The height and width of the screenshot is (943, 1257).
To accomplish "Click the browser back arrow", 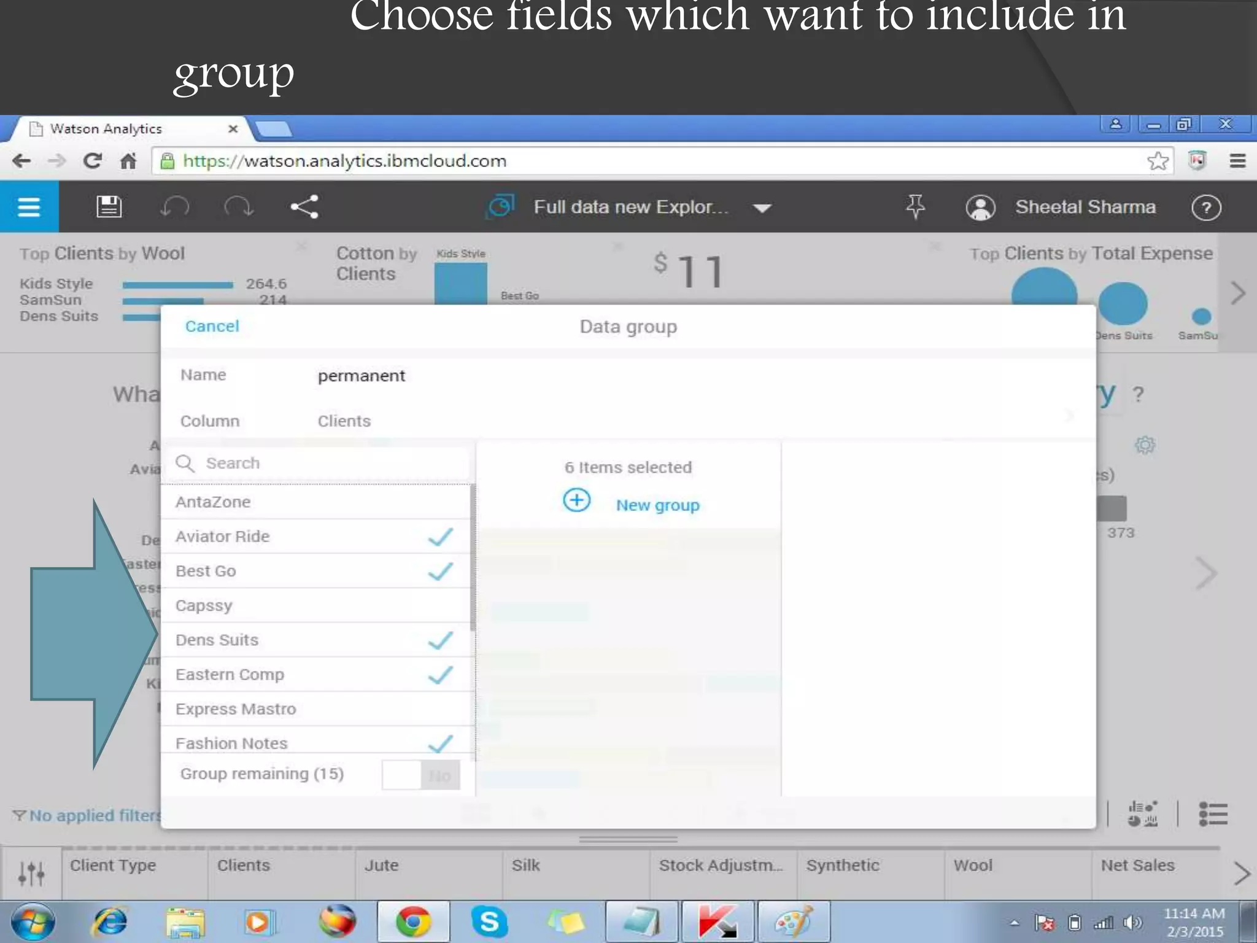I will pos(21,161).
